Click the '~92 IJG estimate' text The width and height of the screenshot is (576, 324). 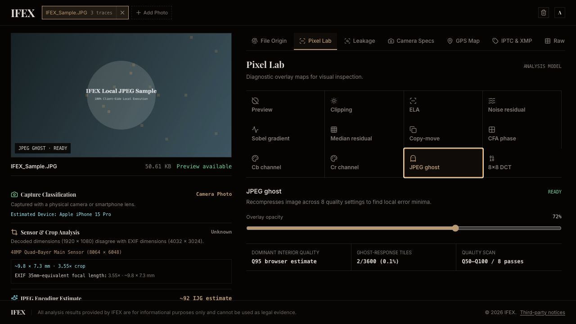pos(206,298)
